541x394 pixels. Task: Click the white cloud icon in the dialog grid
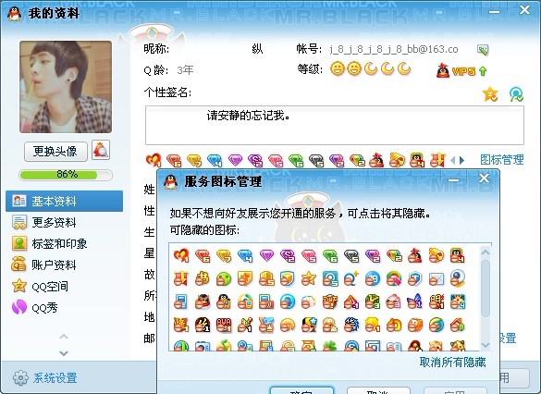(x=309, y=302)
